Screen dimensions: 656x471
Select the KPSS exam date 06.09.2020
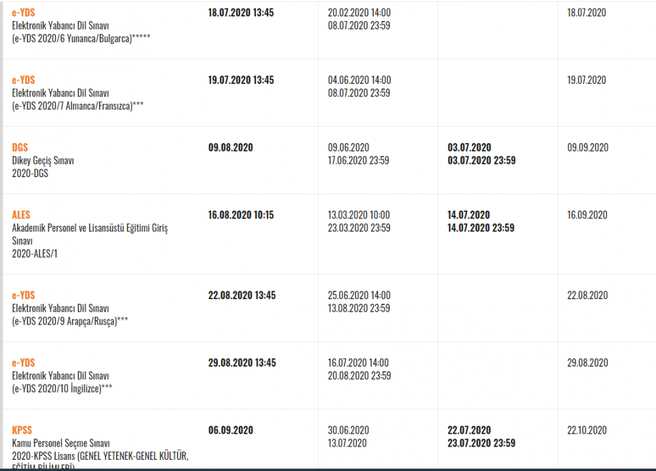(230, 430)
